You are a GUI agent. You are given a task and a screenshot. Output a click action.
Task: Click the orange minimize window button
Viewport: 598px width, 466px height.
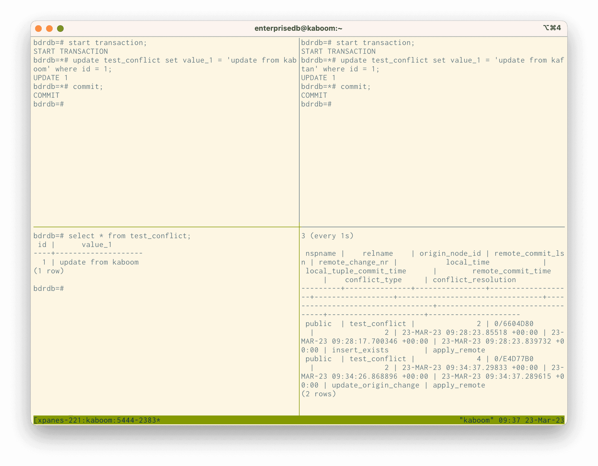(49, 29)
